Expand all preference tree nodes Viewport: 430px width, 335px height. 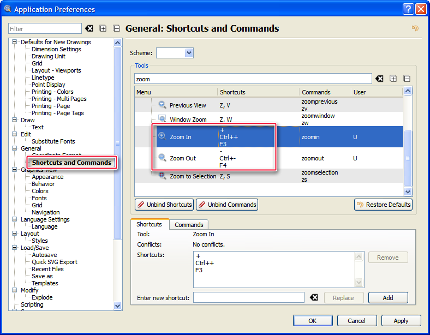tap(103, 28)
